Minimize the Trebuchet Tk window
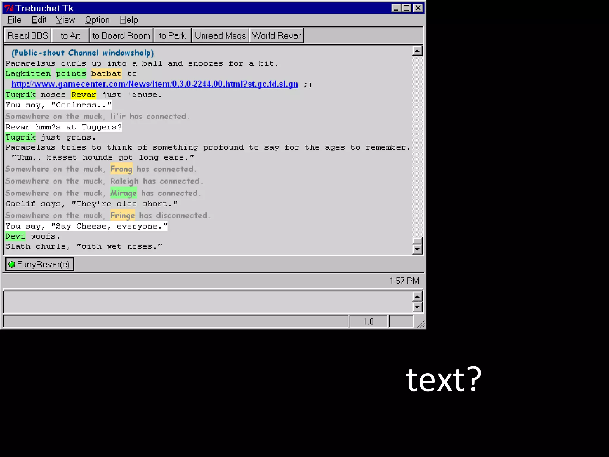This screenshot has width=609, height=457. (x=396, y=8)
